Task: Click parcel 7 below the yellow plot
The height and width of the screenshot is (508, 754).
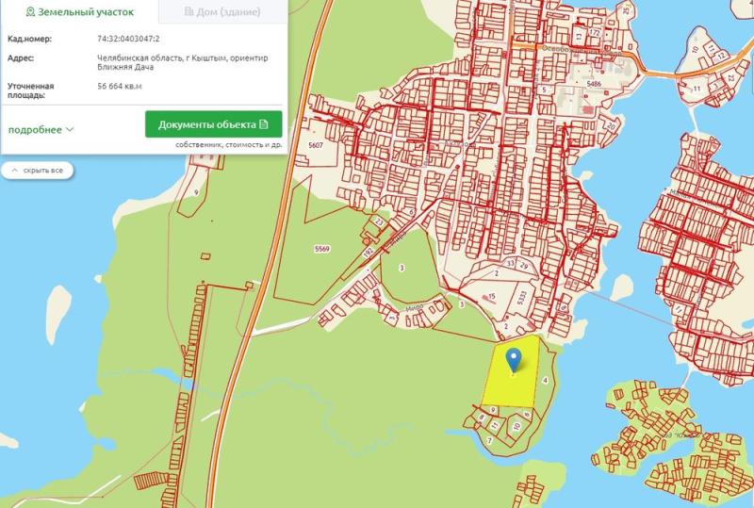Action: (490, 440)
